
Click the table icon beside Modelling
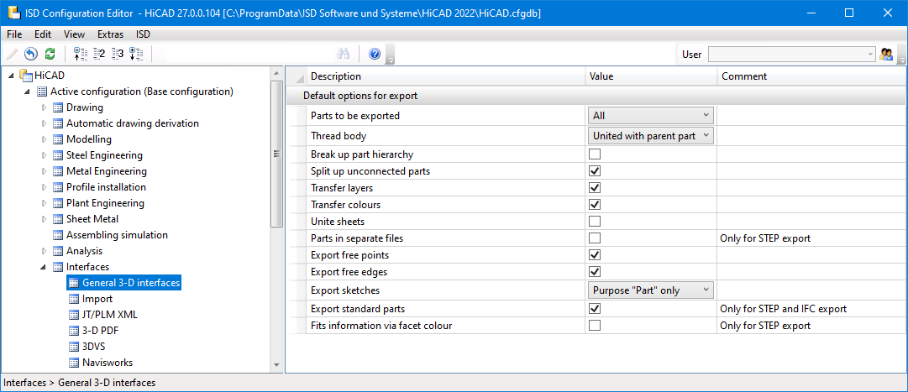(x=58, y=139)
